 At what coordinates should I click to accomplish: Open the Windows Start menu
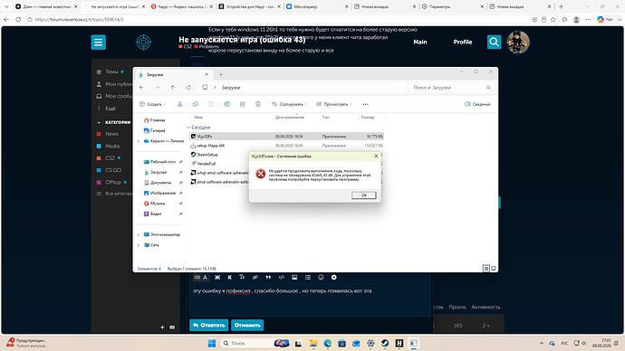[212, 343]
